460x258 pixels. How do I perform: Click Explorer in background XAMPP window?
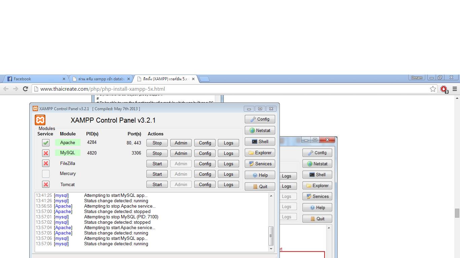[x=317, y=185]
